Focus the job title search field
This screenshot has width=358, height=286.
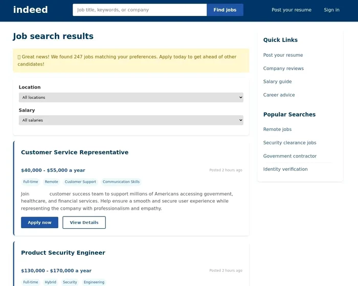pos(139,10)
